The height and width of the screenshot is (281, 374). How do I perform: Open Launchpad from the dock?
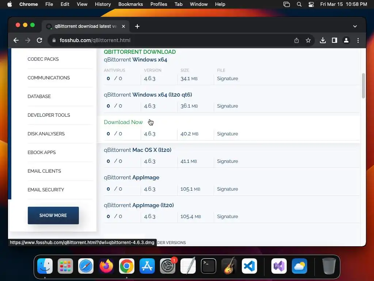[65, 266]
